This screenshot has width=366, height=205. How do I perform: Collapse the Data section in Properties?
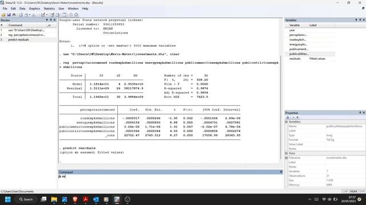point(287,153)
